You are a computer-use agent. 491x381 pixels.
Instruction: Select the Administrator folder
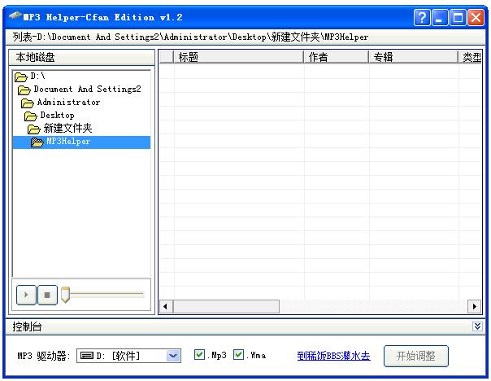[x=68, y=103]
